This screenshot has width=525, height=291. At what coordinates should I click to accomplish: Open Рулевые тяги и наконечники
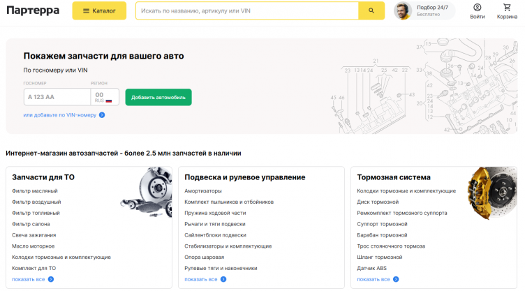[221, 268]
